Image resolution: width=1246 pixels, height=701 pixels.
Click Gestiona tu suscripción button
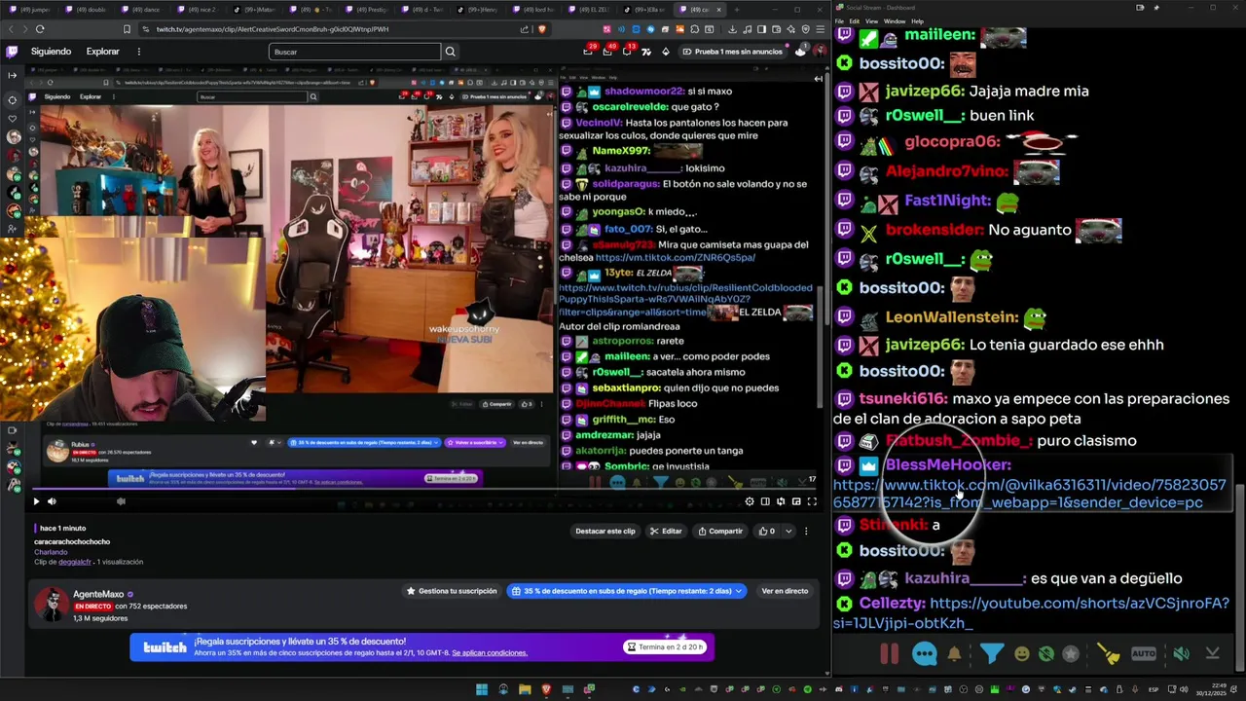tap(450, 591)
